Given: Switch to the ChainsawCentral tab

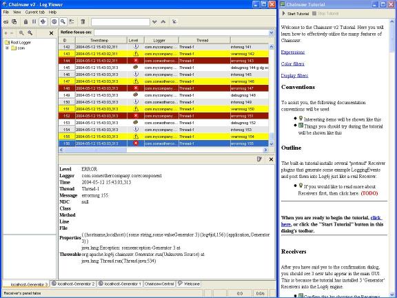Looking at the screenshot, I should [159, 284].
